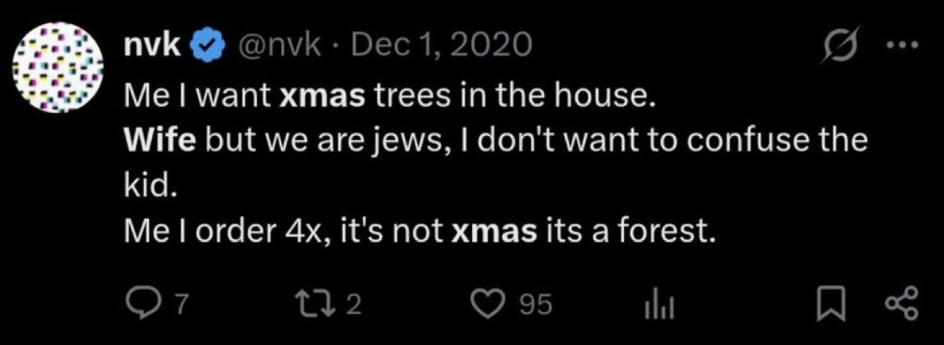Click the nvk display name
This screenshot has height=345, width=944.
pos(152,46)
